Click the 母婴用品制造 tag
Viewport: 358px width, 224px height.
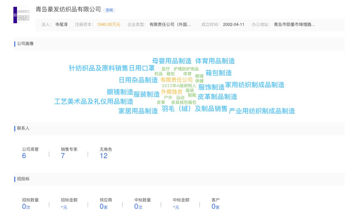[172, 61]
